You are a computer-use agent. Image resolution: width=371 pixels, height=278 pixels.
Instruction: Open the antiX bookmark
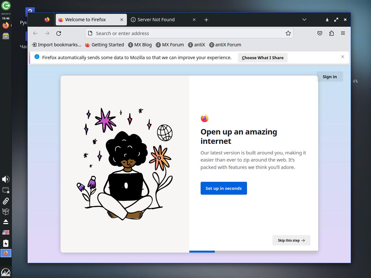click(x=197, y=45)
